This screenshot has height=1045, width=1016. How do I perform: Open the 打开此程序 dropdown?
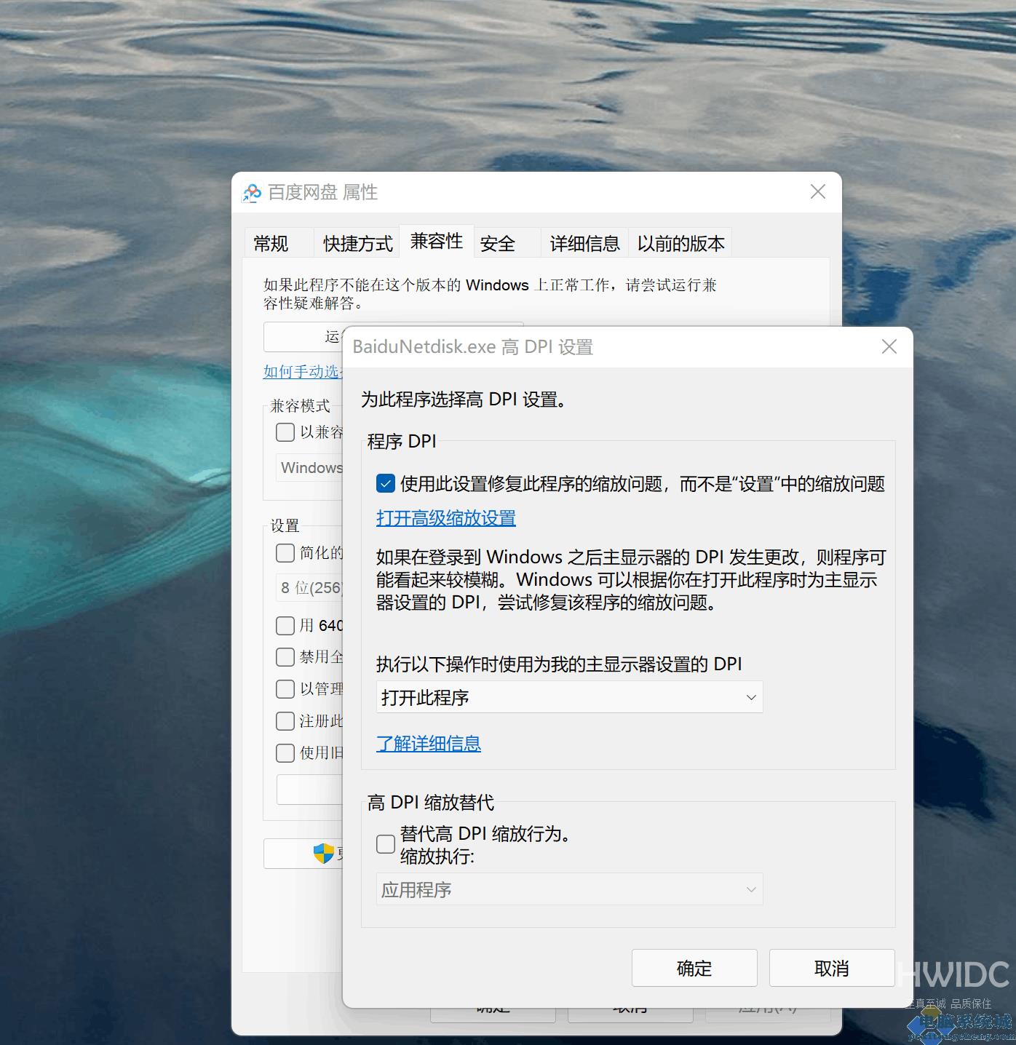click(x=569, y=697)
